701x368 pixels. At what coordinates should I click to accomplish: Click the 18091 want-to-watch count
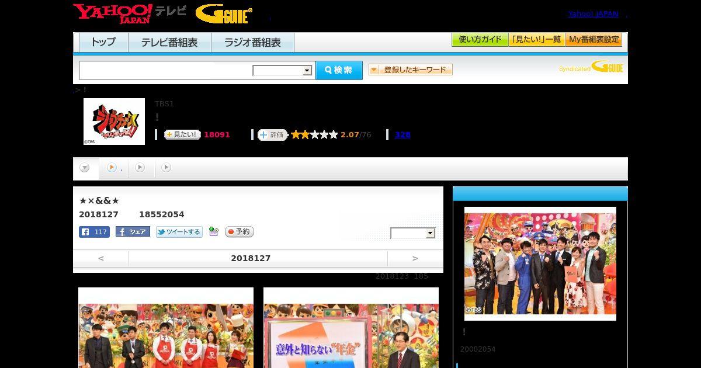pos(217,134)
